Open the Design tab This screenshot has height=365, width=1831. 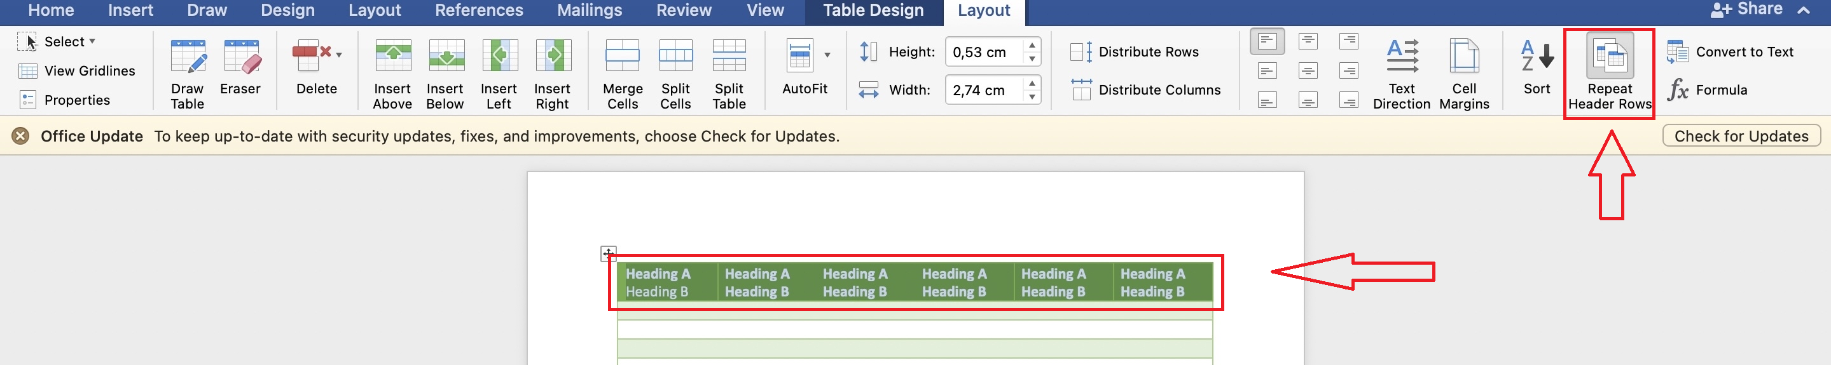[288, 11]
